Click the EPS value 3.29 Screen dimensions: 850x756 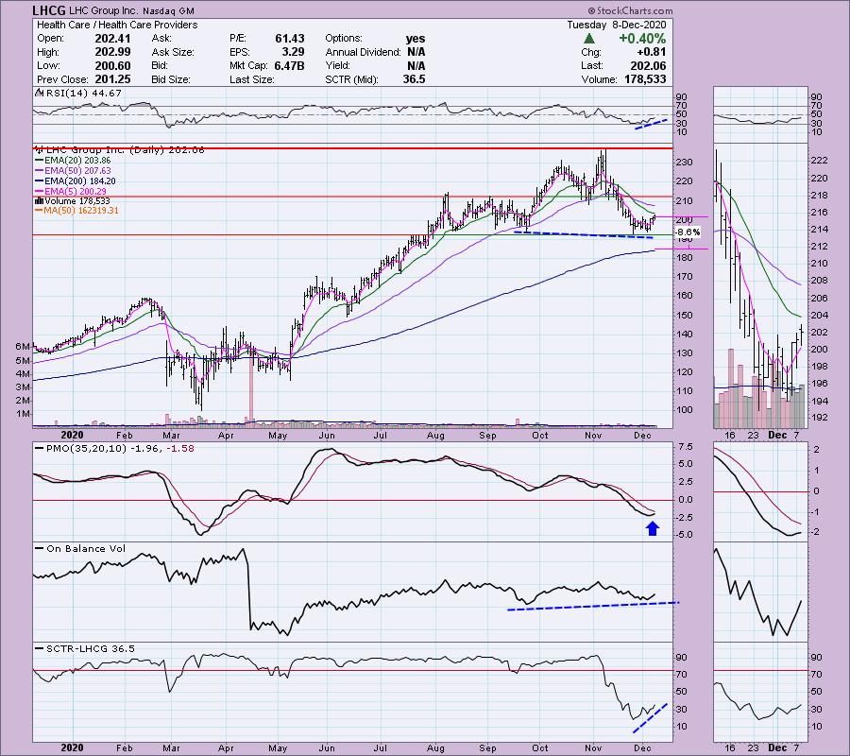[x=294, y=52]
